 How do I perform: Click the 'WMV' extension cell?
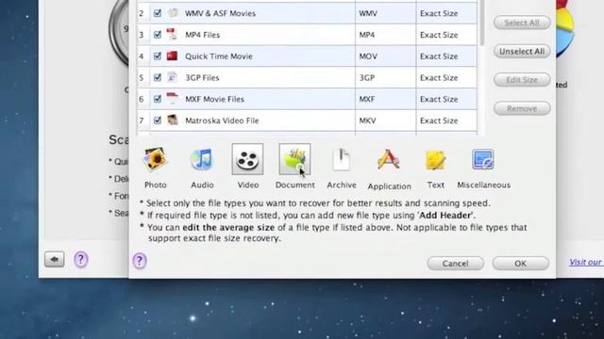point(386,13)
